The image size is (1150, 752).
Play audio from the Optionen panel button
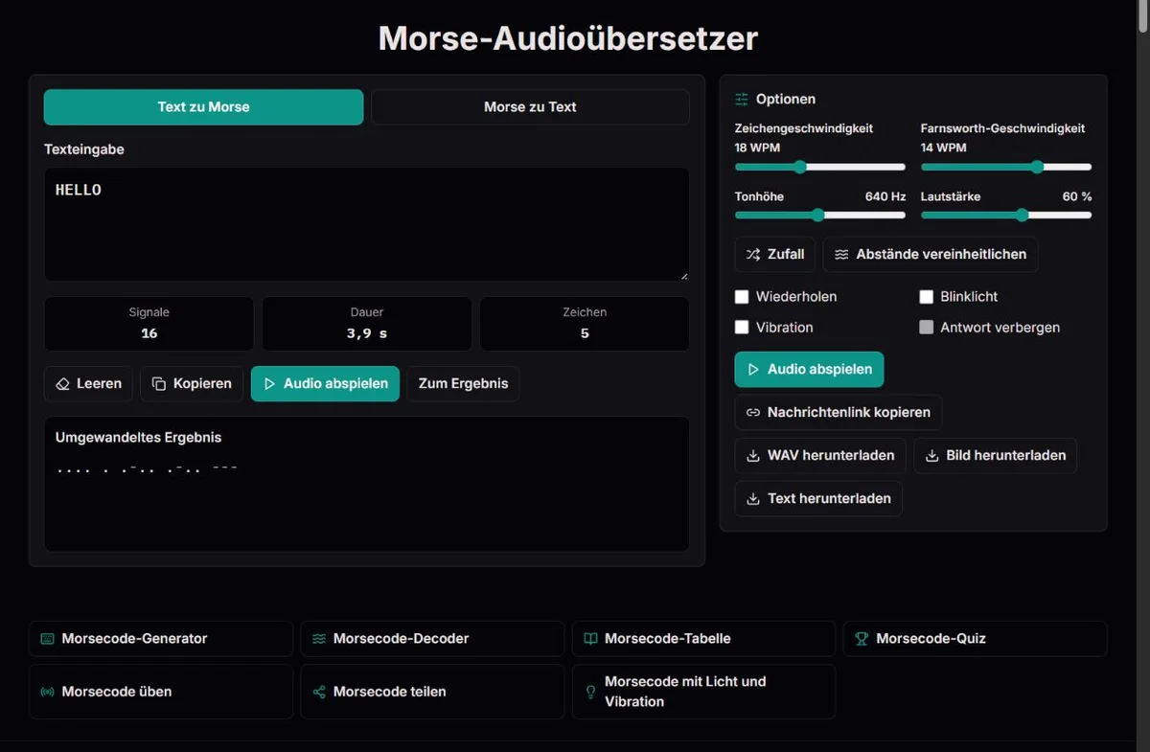click(809, 369)
